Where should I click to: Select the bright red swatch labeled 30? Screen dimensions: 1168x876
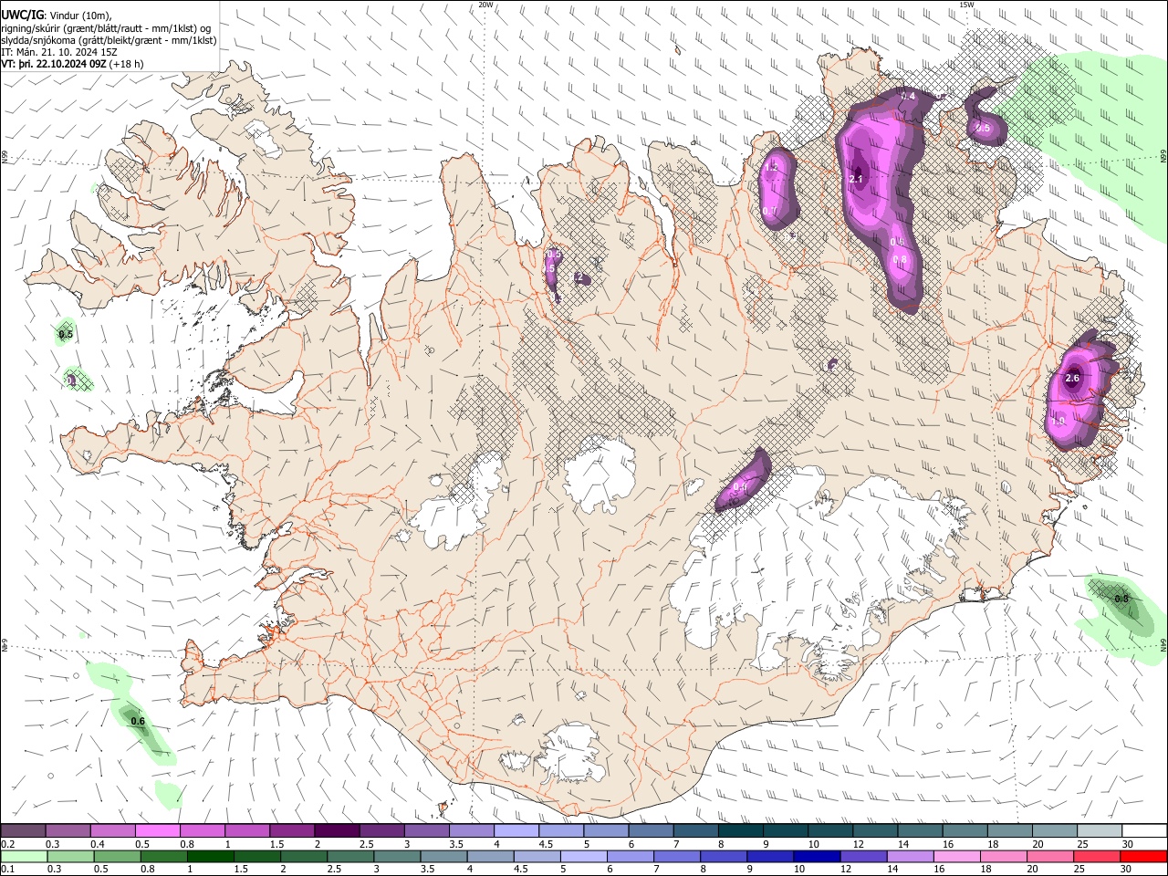[x=1143, y=856]
